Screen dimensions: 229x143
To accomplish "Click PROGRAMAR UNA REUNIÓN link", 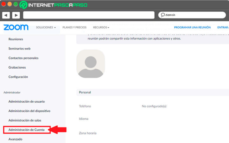I will pyautogui.click(x=192, y=27).
